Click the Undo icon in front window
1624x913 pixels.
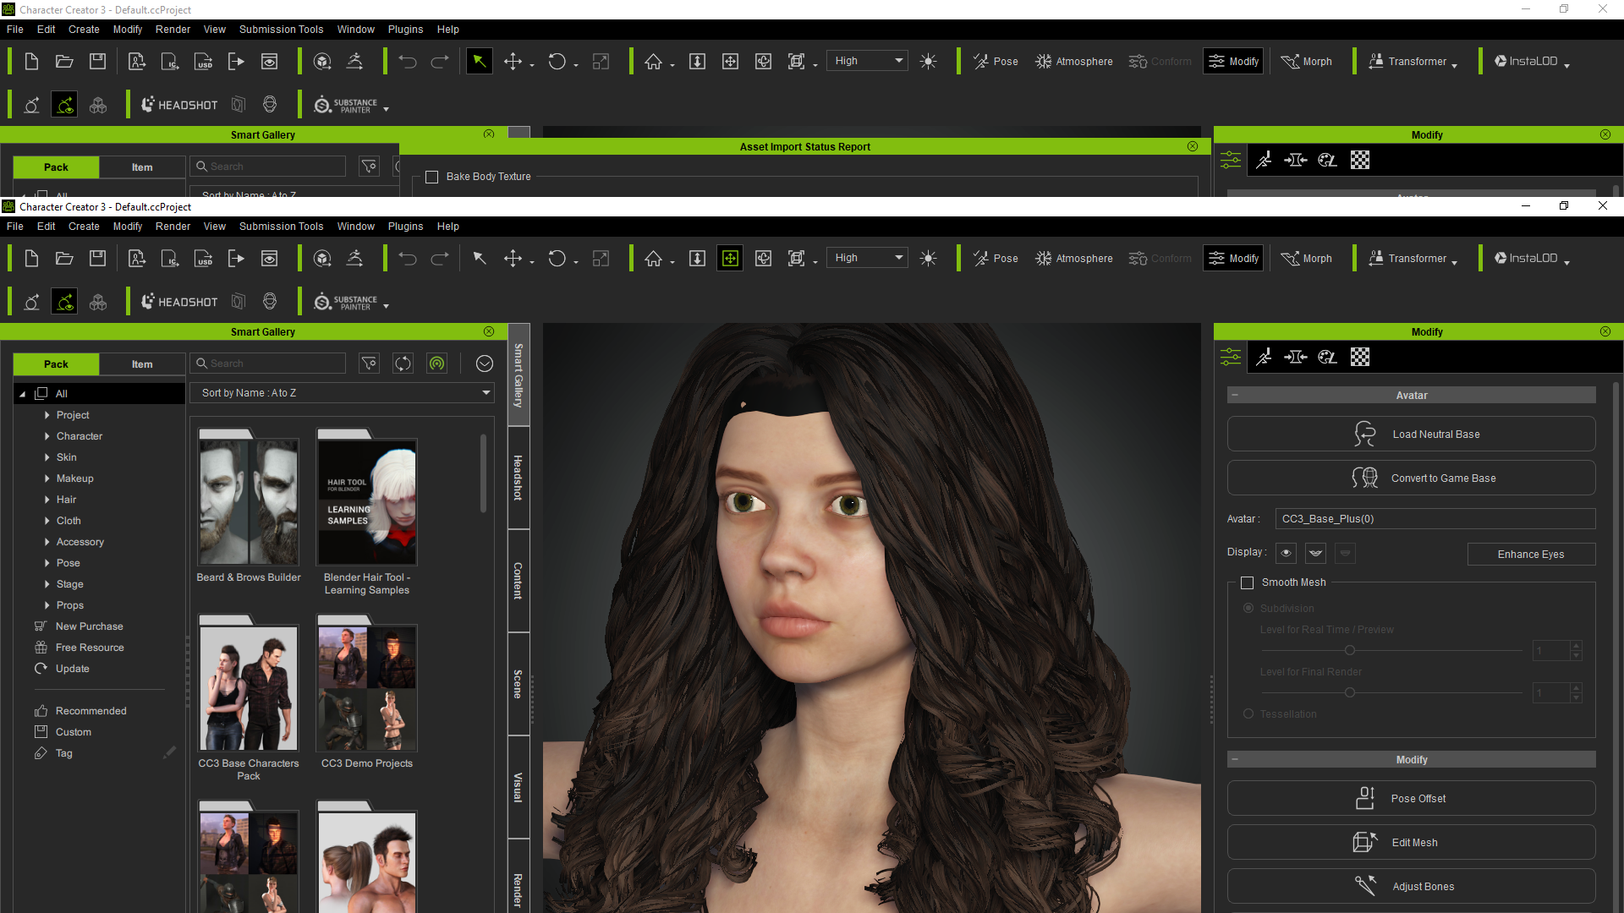coord(408,259)
